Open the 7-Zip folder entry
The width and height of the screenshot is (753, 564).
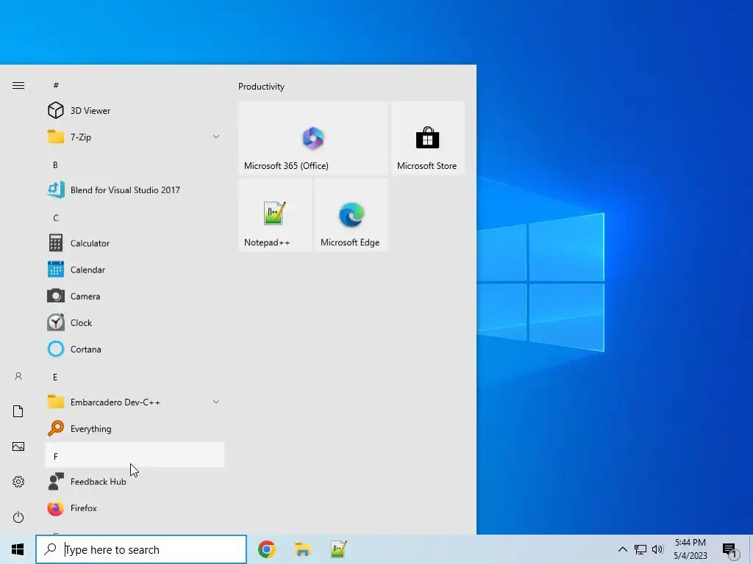(135, 137)
